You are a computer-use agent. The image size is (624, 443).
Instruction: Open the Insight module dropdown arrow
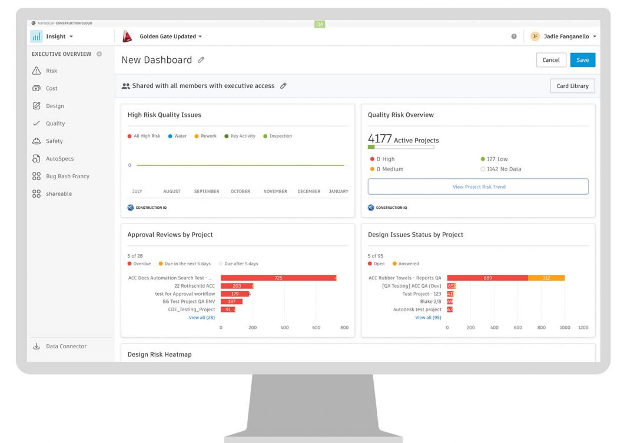[71, 36]
